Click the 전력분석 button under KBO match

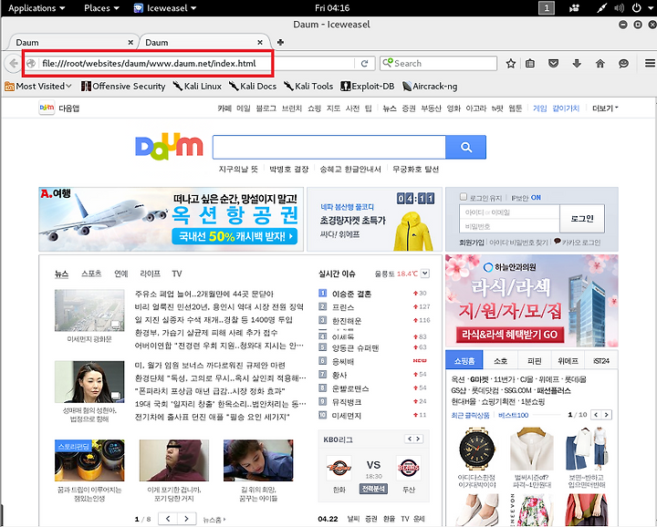coord(373,489)
